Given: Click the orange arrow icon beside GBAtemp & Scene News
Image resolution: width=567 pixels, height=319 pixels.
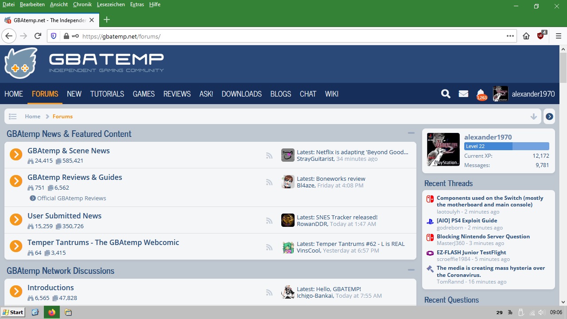Looking at the screenshot, I should 16,154.
